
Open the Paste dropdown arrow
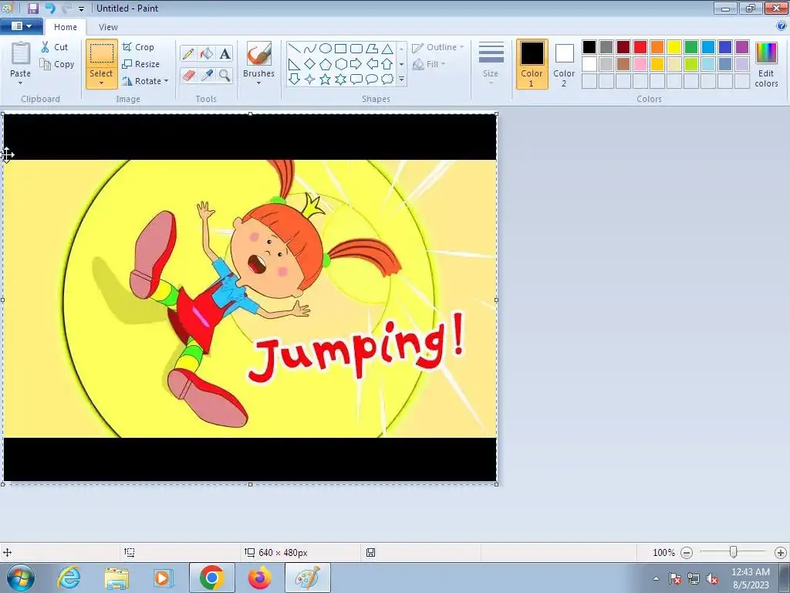click(20, 83)
